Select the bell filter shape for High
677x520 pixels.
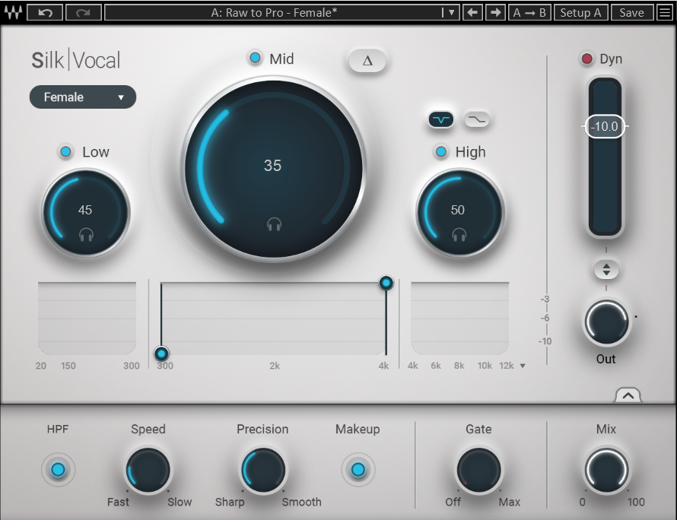[x=441, y=119]
